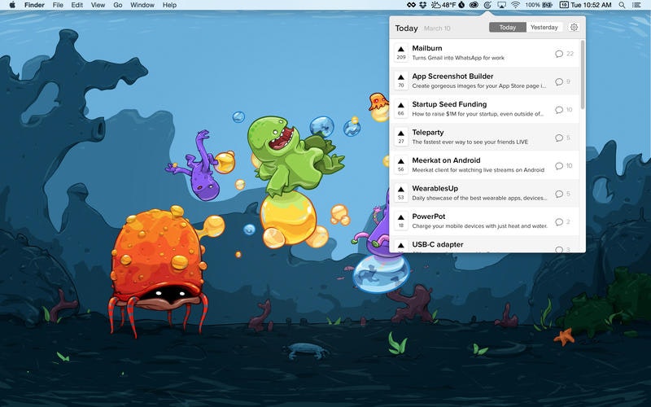
Task: Open the View menu
Action: click(x=98, y=5)
